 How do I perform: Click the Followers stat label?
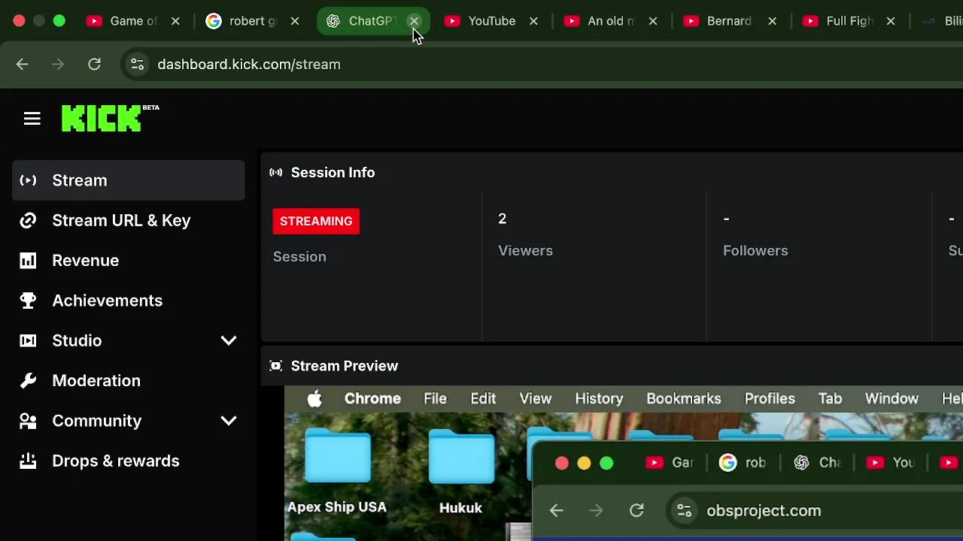(755, 251)
